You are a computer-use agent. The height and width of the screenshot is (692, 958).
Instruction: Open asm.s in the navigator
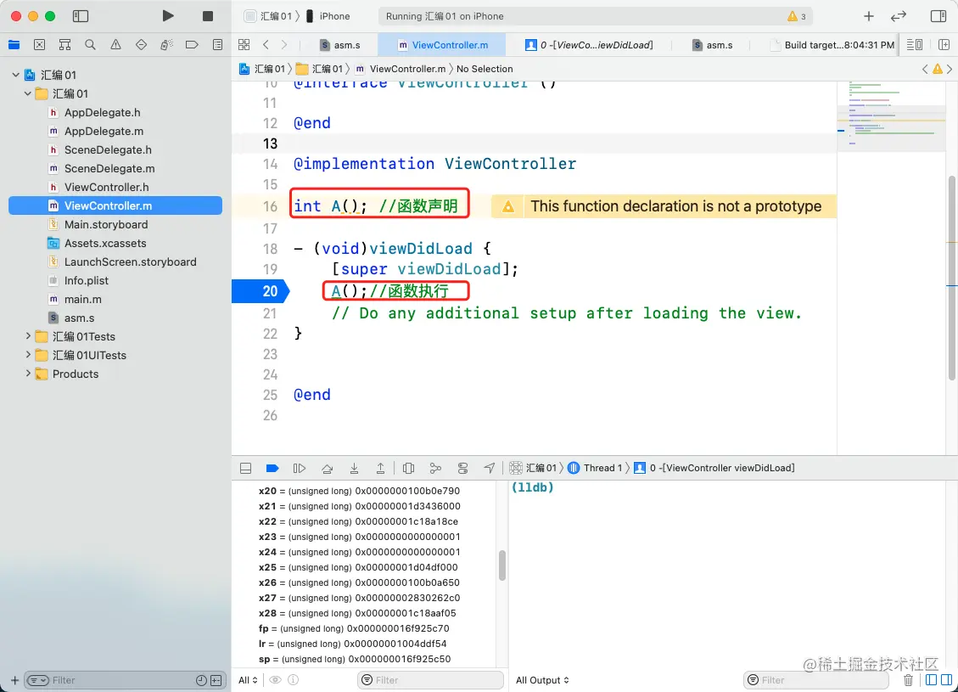(79, 318)
